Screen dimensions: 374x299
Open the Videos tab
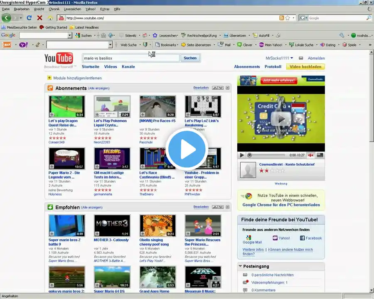click(111, 67)
